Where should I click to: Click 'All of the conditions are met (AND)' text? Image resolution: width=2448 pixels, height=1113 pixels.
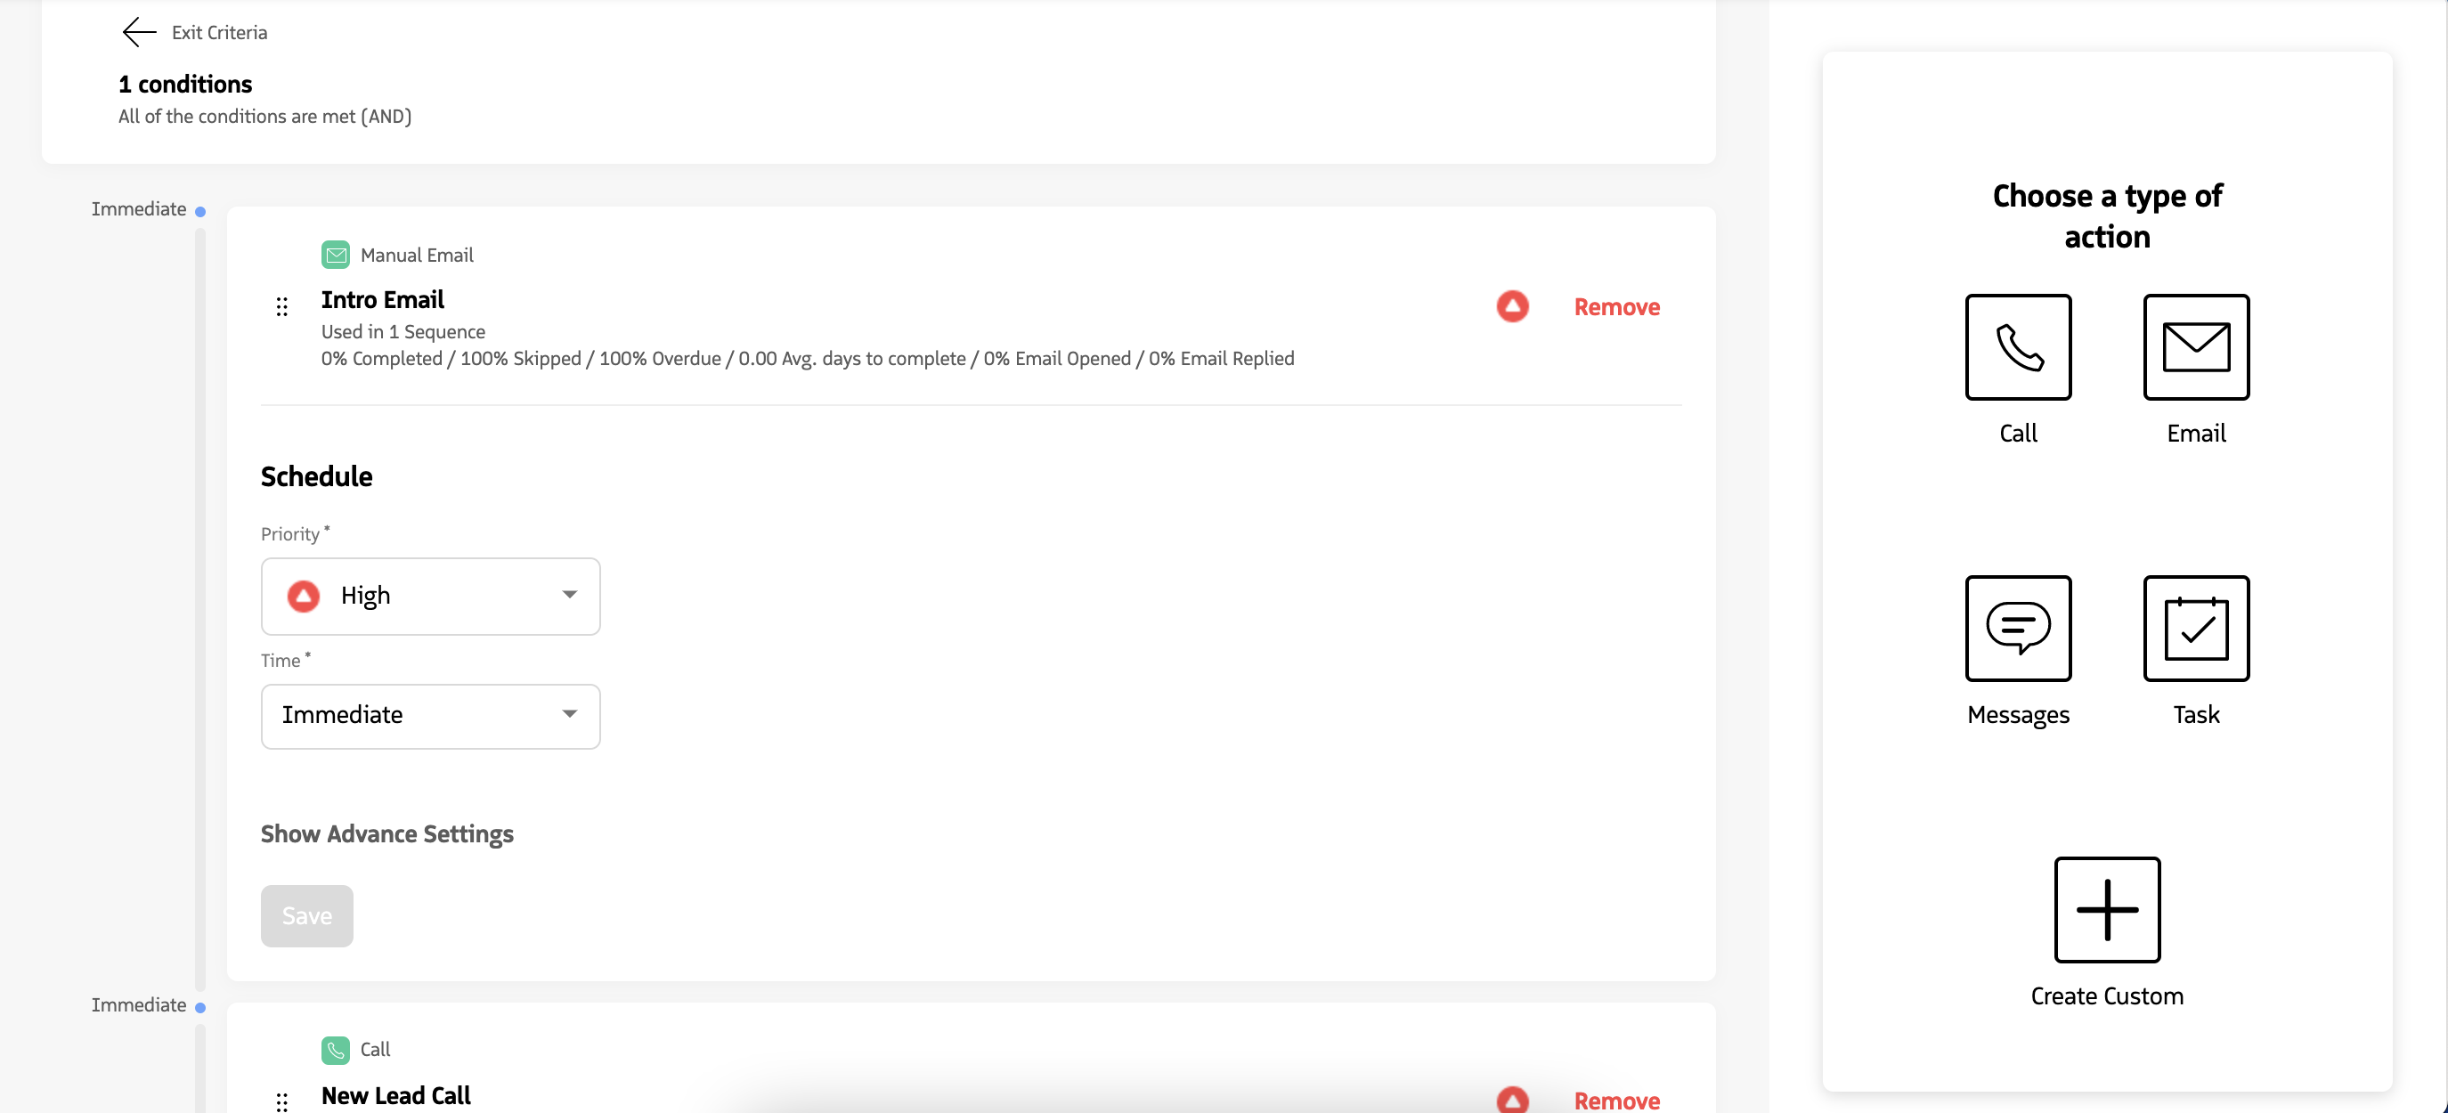pyautogui.click(x=264, y=116)
